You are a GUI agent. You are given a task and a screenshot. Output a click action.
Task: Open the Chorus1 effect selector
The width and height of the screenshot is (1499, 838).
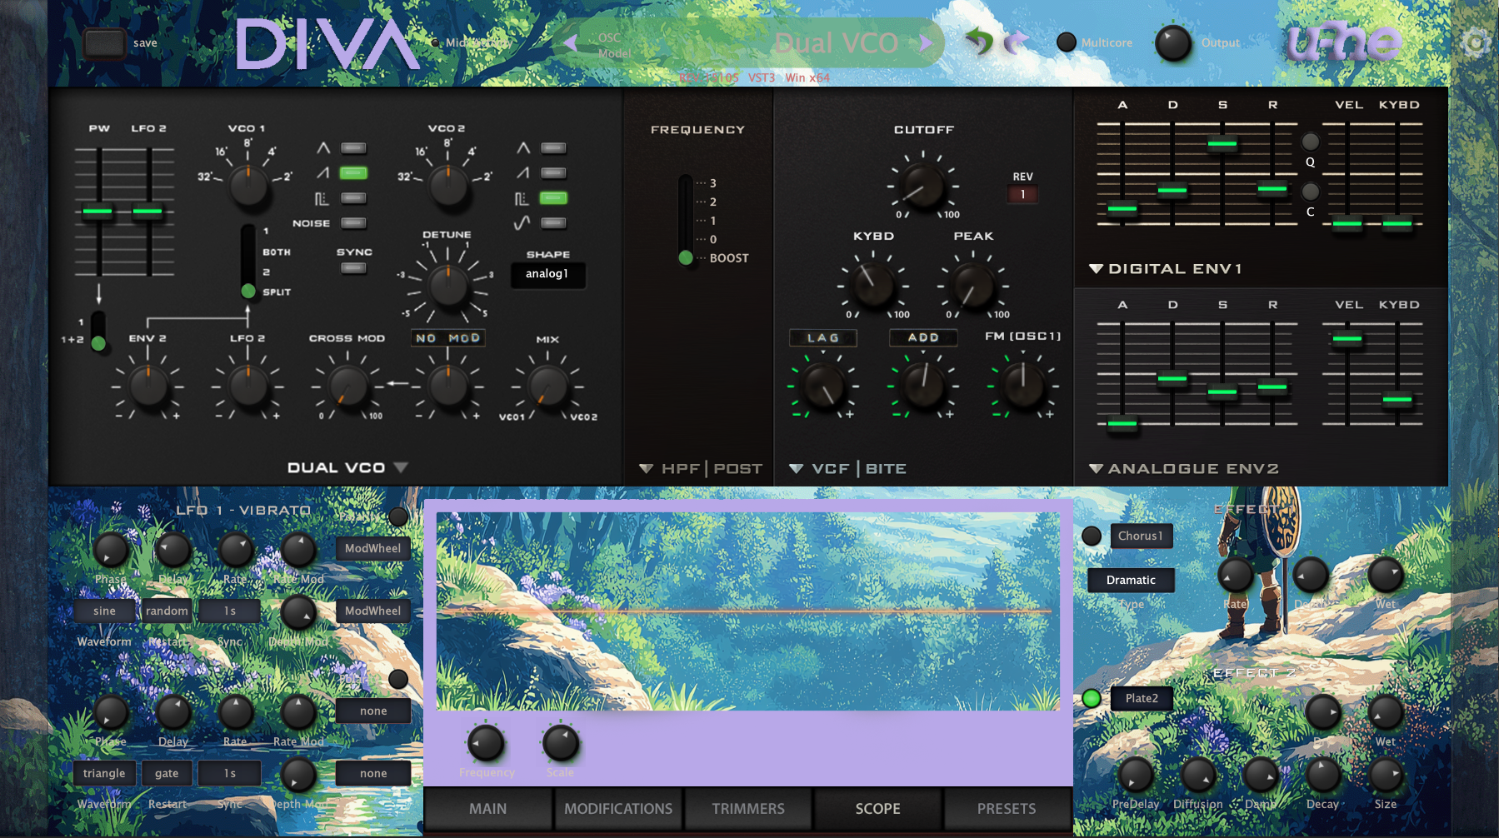(x=1142, y=536)
